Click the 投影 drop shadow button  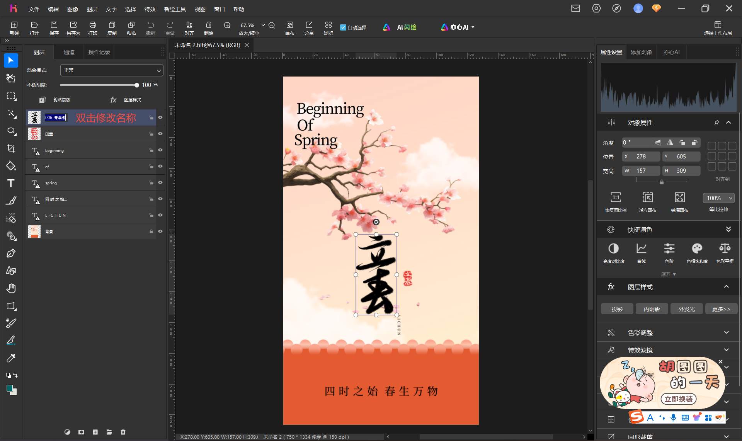pyautogui.click(x=617, y=309)
